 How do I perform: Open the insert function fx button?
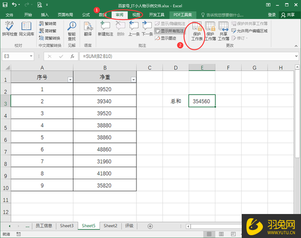[x=72, y=56]
